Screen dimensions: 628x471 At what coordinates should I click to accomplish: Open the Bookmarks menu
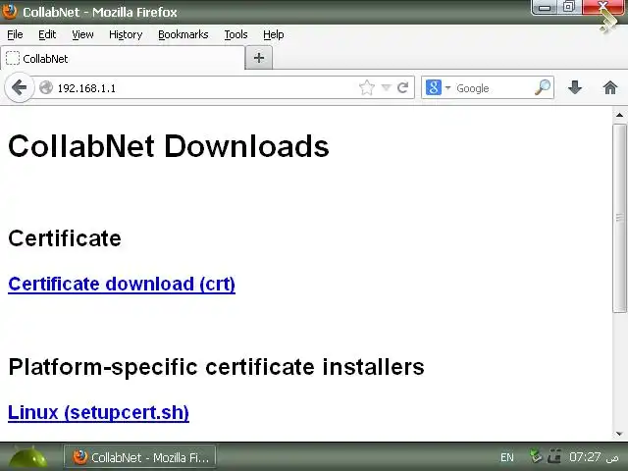click(x=183, y=35)
